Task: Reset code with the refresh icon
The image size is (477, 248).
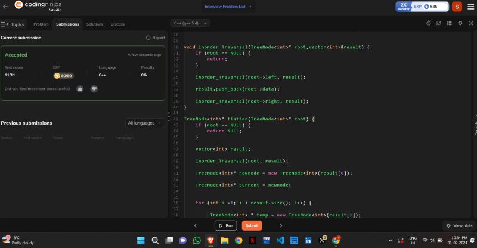Action: pyautogui.click(x=439, y=23)
